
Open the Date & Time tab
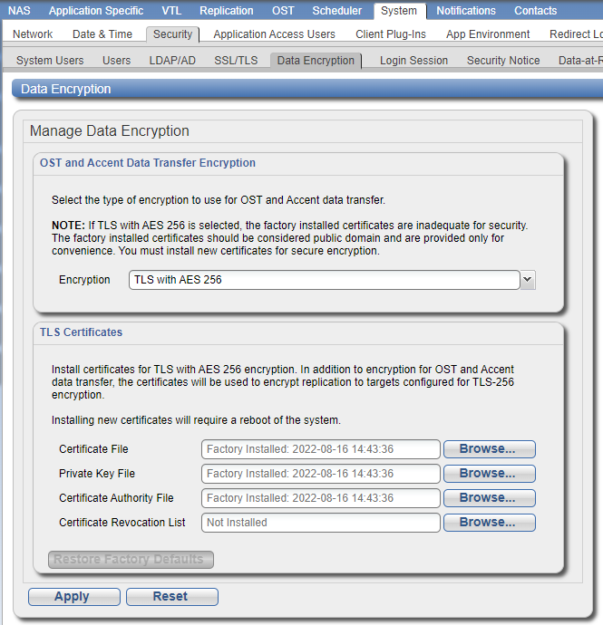pos(102,34)
